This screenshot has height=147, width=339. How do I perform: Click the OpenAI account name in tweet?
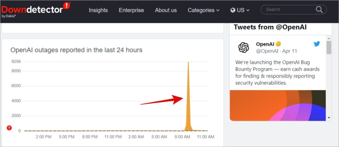(265, 44)
